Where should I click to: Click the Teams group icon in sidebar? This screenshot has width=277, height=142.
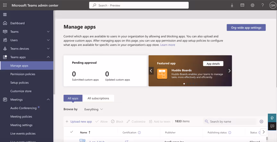click(x=5, y=32)
